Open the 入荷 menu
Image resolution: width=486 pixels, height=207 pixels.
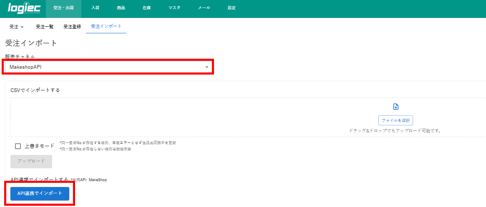point(95,8)
